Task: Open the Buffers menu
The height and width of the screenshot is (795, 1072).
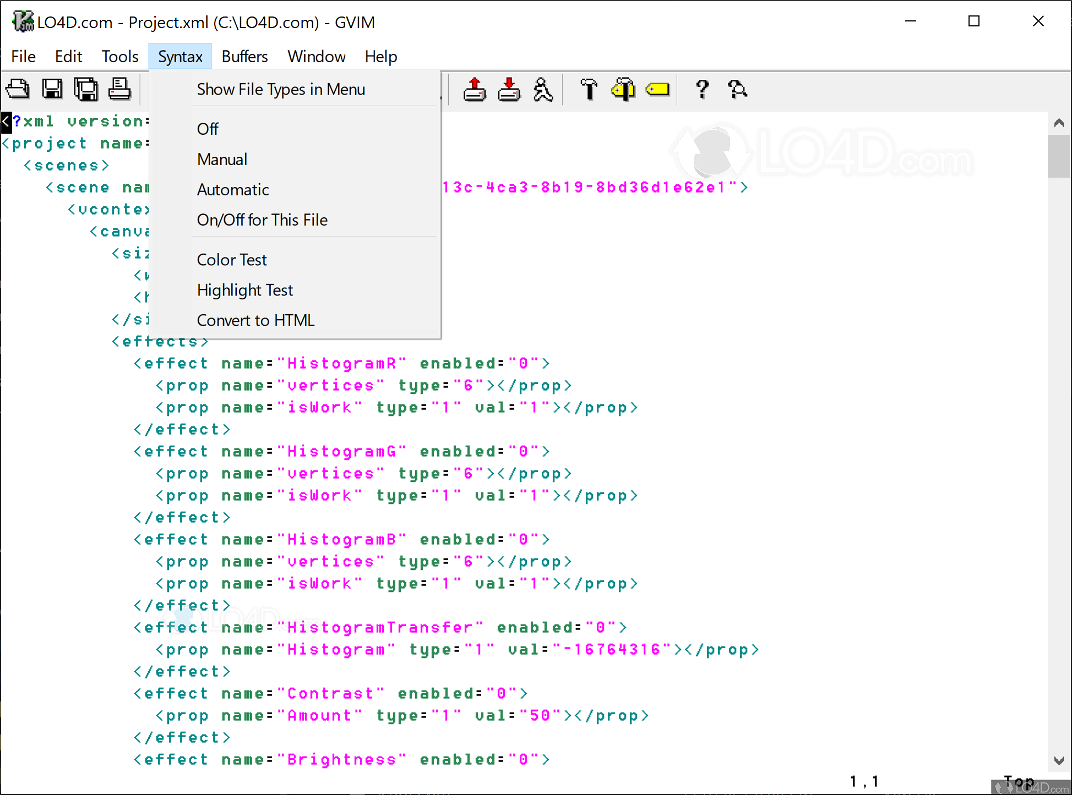Action: [244, 56]
